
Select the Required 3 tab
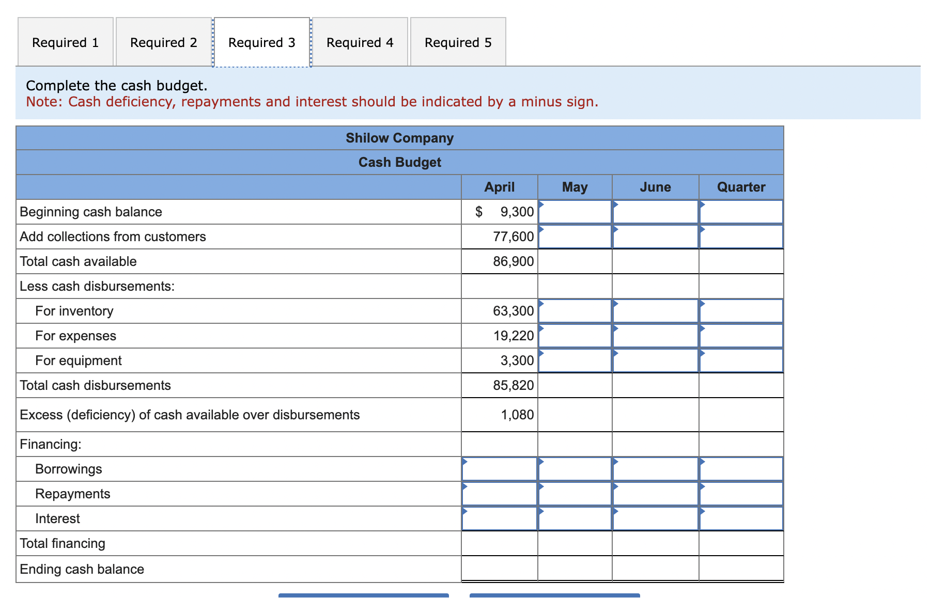(x=262, y=42)
